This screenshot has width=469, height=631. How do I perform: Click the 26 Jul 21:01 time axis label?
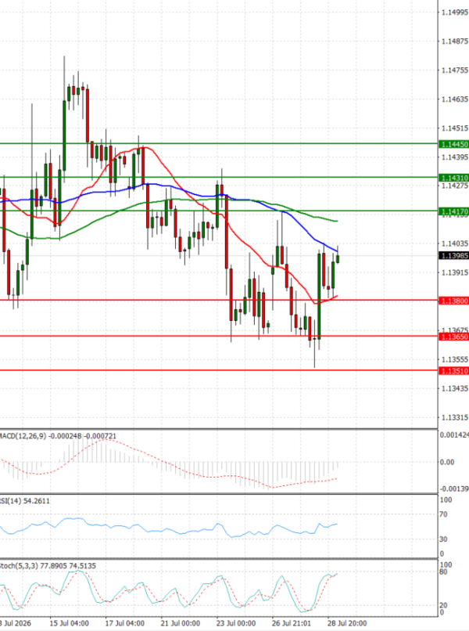pyautogui.click(x=292, y=623)
